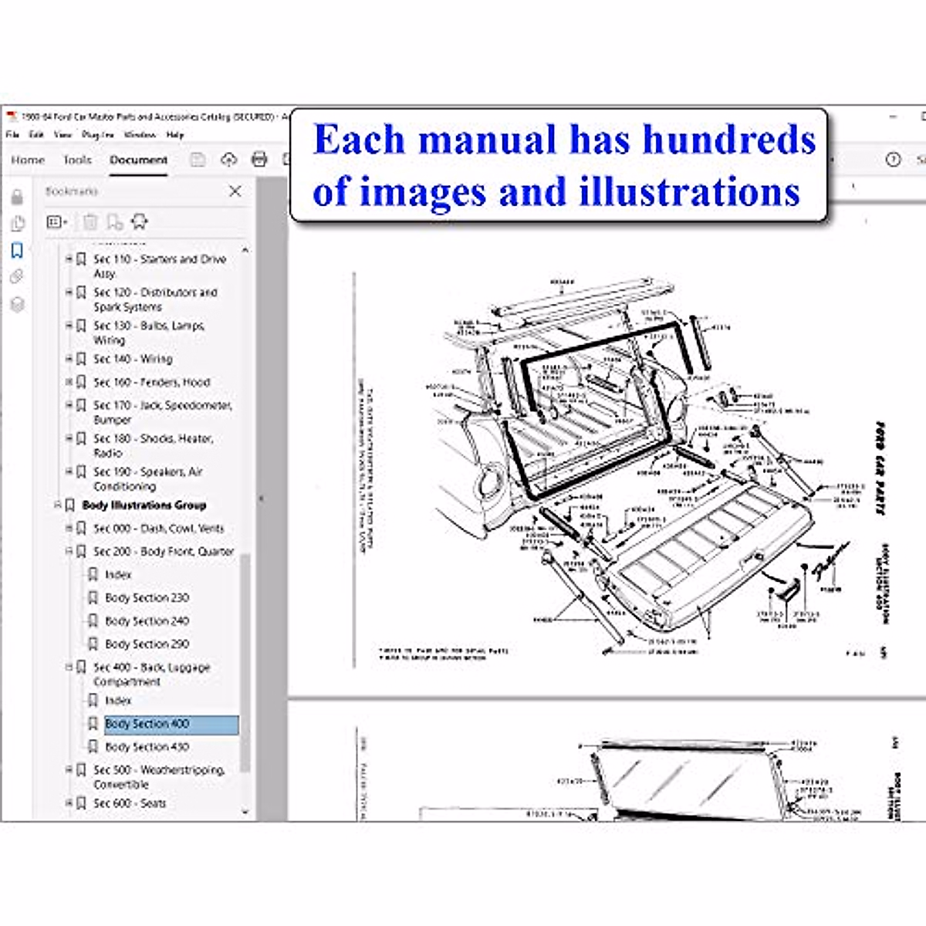The image size is (926, 926).
Task: Collapse the Body Illustrations Group node
Action: coord(57,505)
